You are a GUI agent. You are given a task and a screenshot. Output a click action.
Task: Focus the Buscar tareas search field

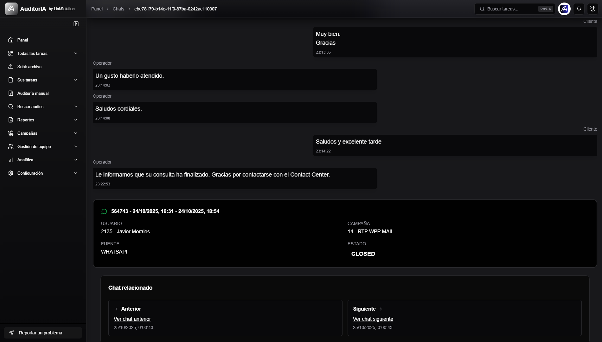(515, 9)
